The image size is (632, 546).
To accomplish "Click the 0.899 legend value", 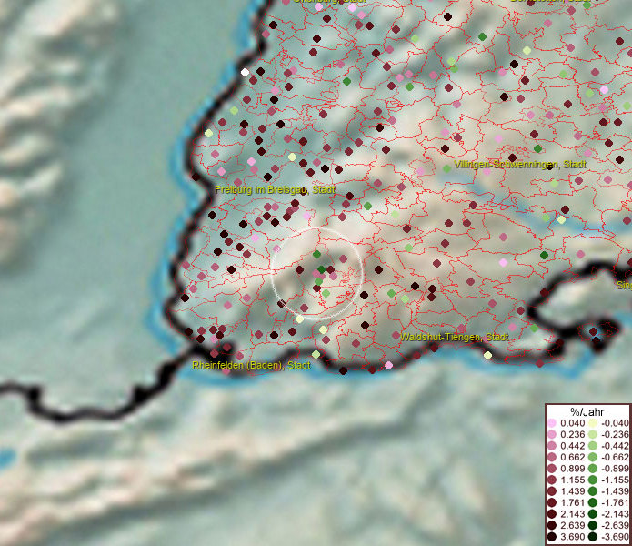I will coord(572,469).
